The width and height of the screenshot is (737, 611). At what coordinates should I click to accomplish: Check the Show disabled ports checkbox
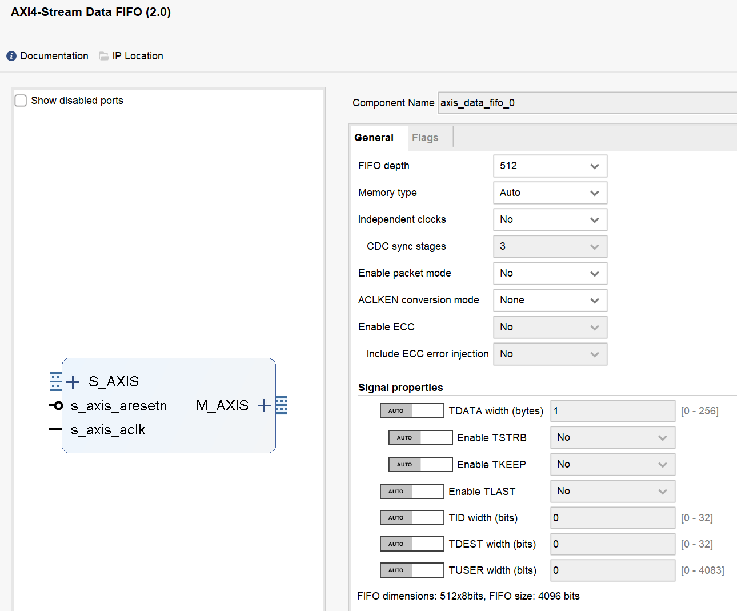coord(21,100)
